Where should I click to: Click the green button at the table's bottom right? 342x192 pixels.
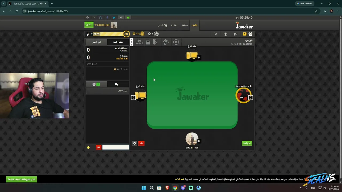click(x=247, y=143)
